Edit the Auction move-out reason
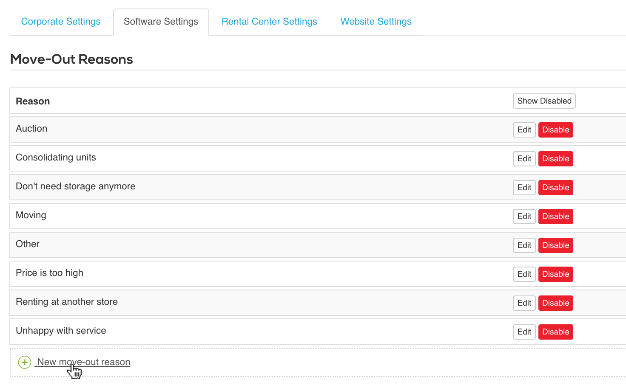 [x=524, y=130]
